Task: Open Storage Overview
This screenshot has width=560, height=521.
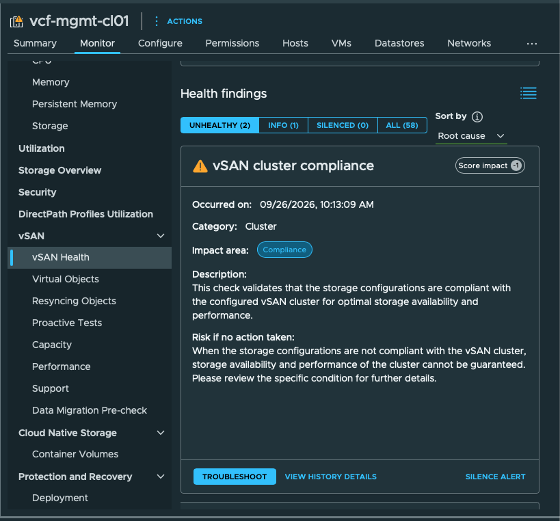Action: click(59, 170)
